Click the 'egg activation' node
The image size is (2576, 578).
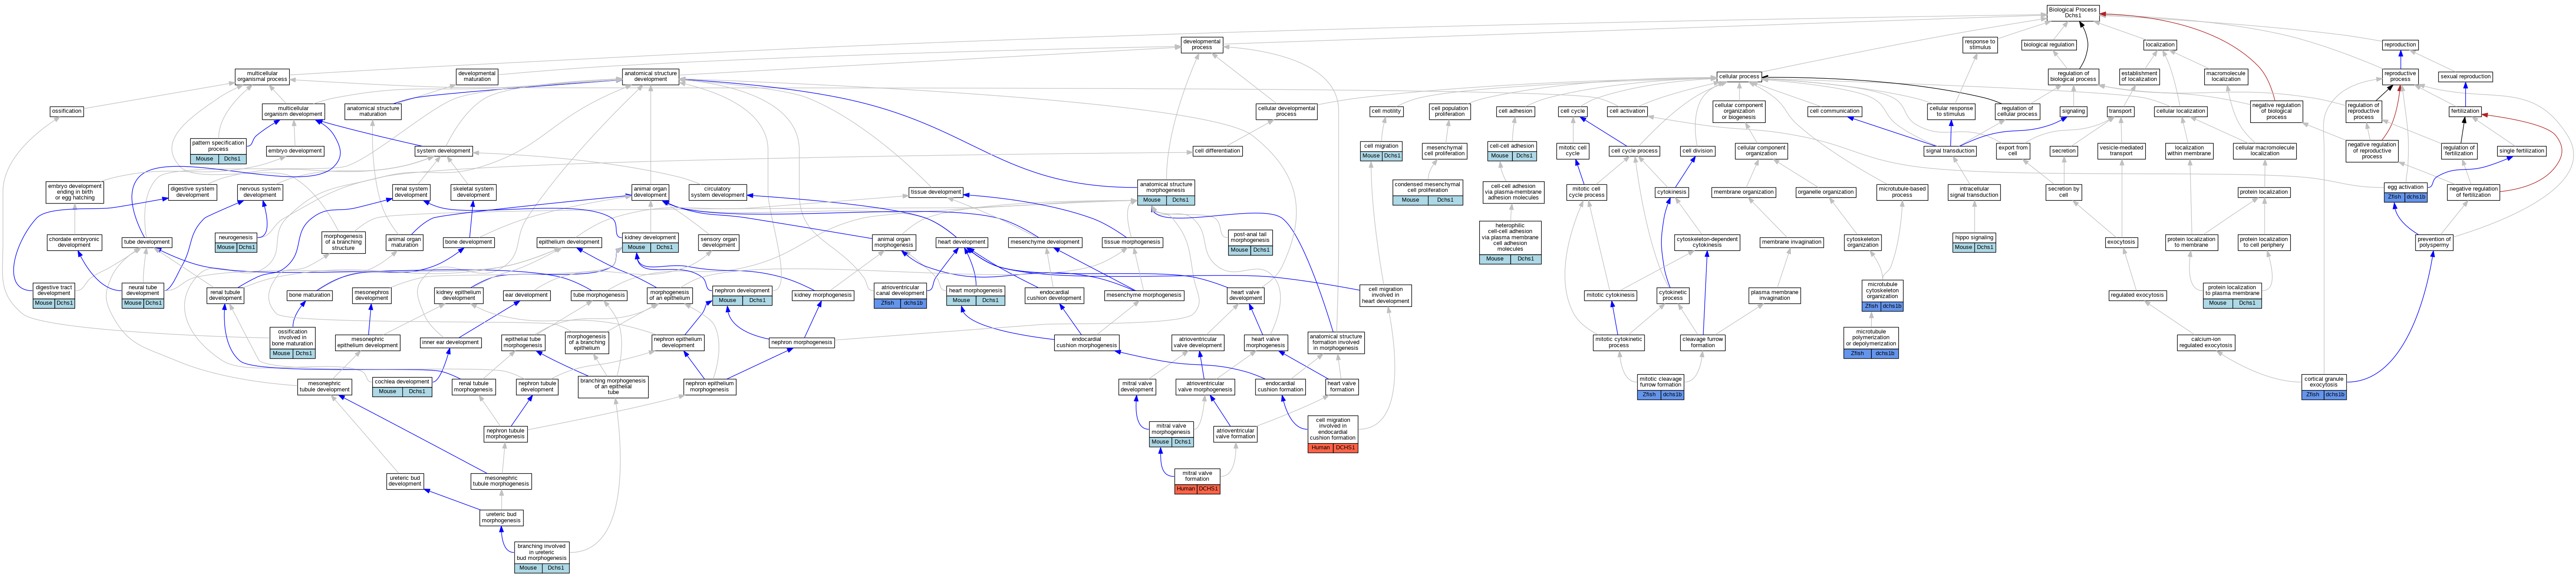point(2405,192)
